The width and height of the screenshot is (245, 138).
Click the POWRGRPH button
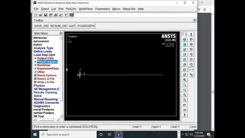pyautogui.click(x=86, y=26)
